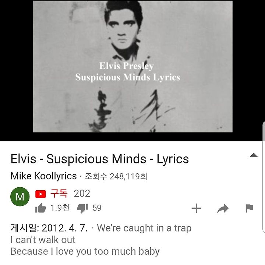This screenshot has height=265, width=265.
Task: Report video with the flag icon
Action: pyautogui.click(x=249, y=208)
